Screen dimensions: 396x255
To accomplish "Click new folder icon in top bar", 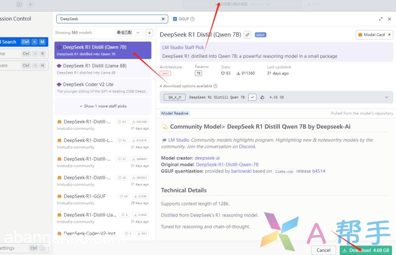I will pos(19,4).
